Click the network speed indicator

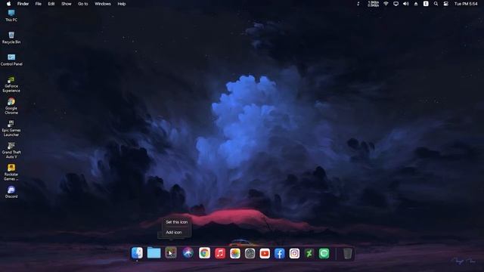[373, 4]
